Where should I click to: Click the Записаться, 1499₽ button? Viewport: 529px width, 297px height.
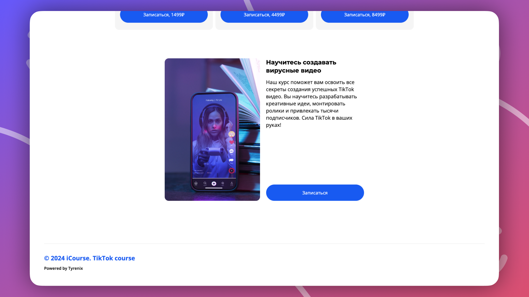164,15
